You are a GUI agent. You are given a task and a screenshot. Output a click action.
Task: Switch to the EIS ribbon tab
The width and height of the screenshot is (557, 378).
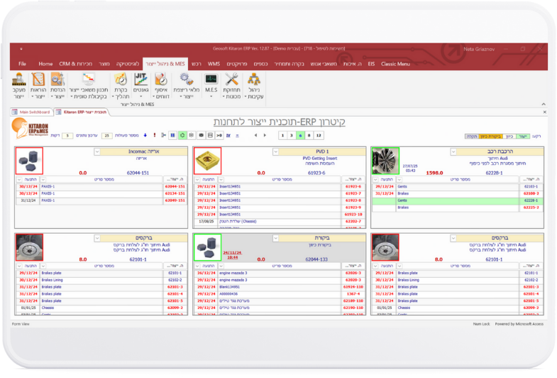(x=371, y=64)
